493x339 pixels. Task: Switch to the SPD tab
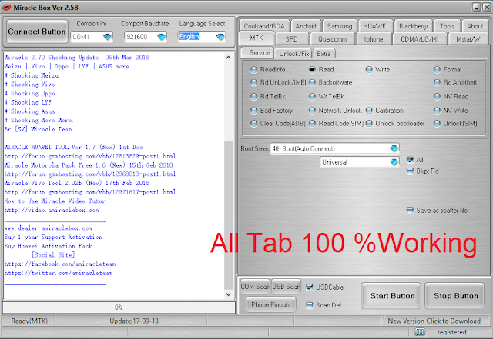[x=291, y=39]
